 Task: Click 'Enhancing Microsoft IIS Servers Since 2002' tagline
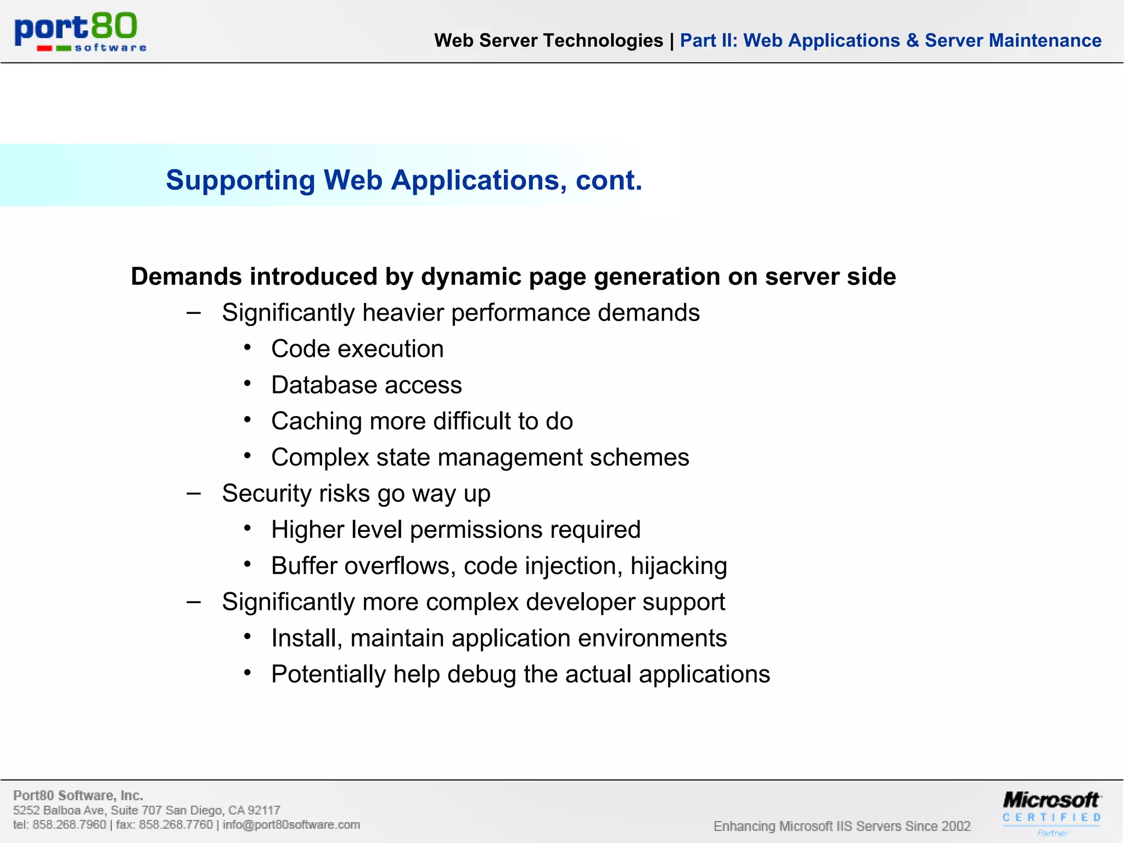pyautogui.click(x=842, y=827)
